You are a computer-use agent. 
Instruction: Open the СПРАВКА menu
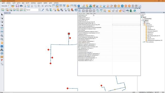[56, 3]
